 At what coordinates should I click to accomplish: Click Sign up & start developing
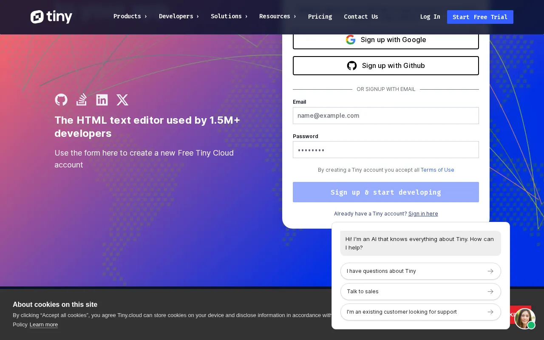click(x=386, y=192)
